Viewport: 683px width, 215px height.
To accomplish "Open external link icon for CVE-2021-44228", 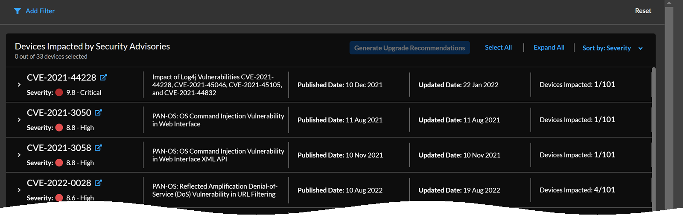I will (103, 77).
